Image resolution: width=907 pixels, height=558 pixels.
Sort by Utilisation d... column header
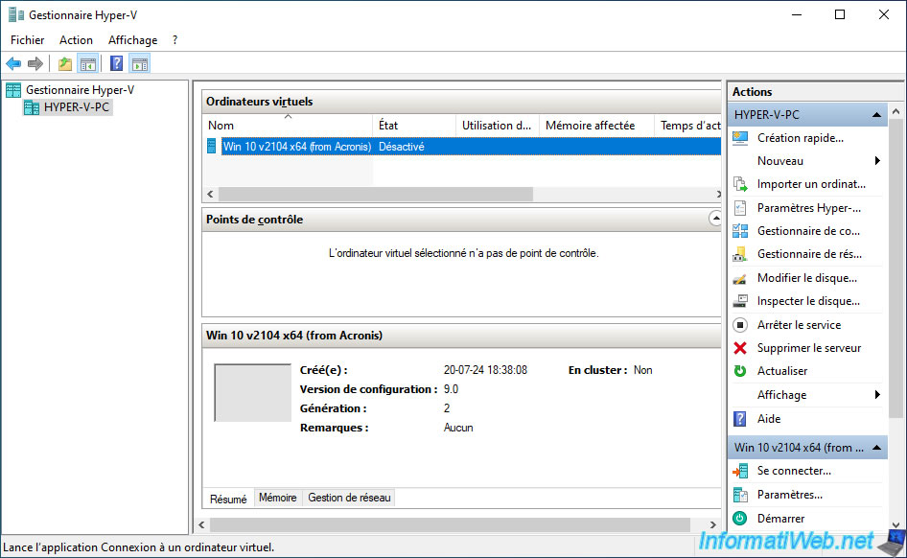coord(497,126)
